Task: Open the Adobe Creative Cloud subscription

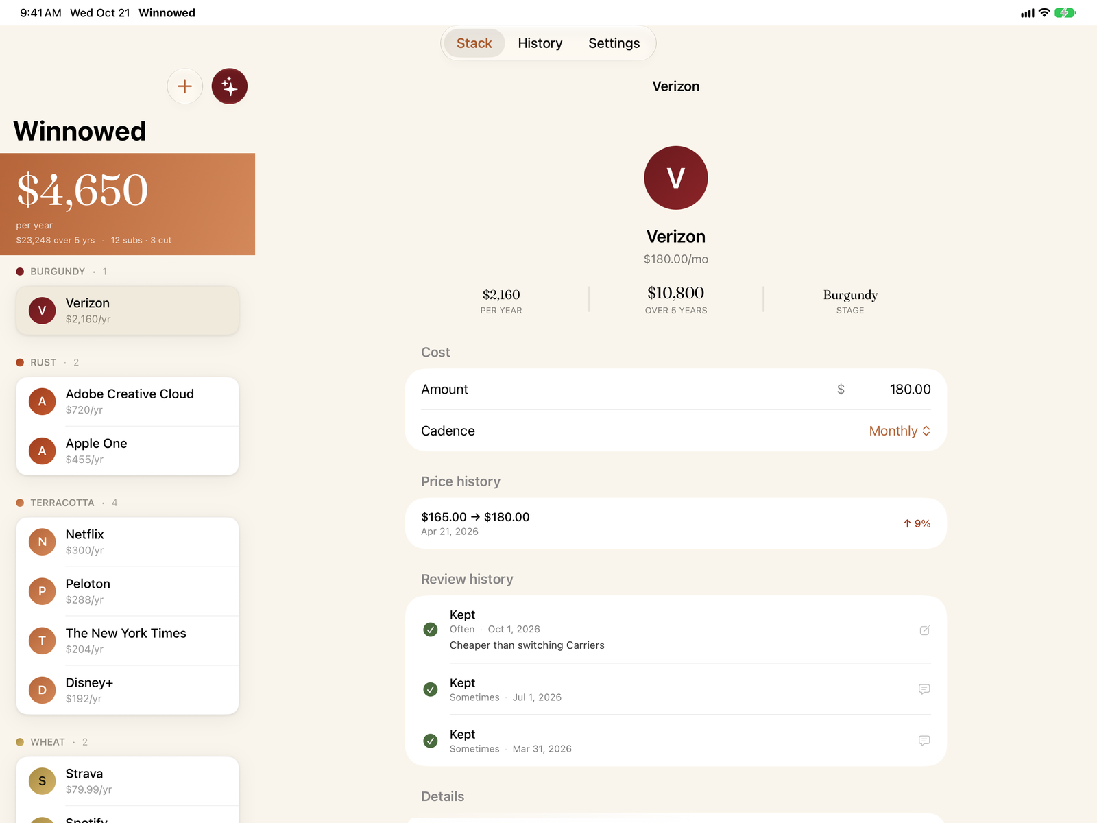Action: pos(128,402)
